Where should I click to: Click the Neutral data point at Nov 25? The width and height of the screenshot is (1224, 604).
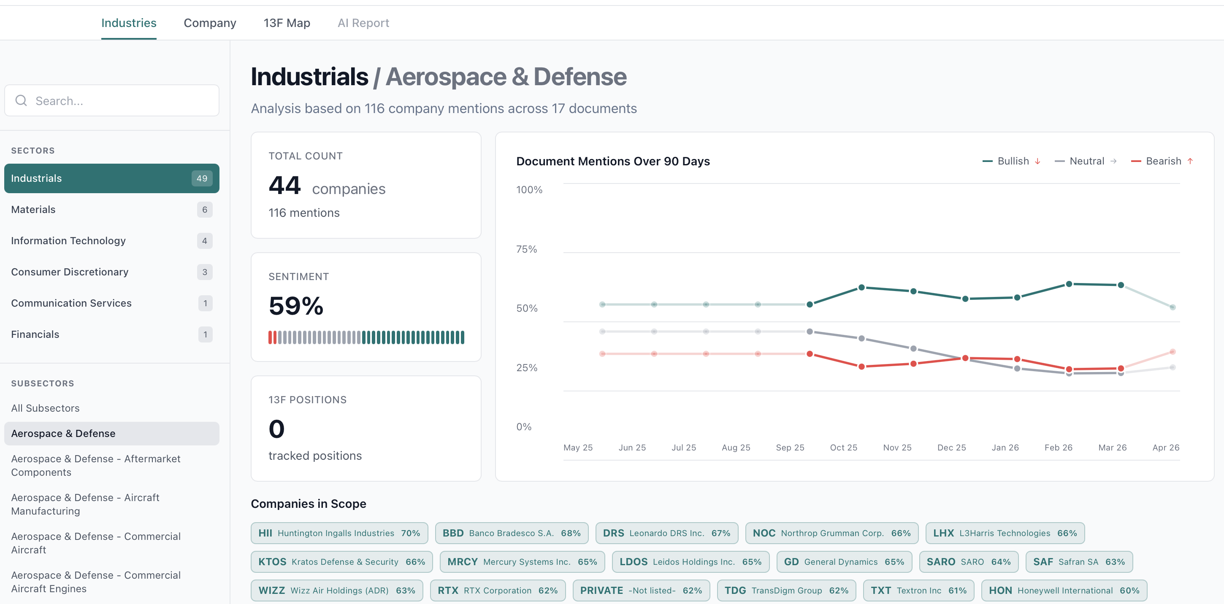click(913, 348)
